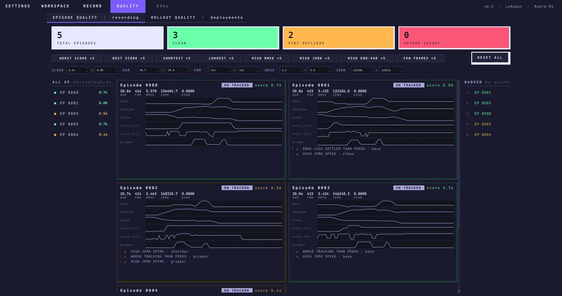Click stepper arrows on SCORE maximum field
This screenshot has width=562, height=296.
coord(116,70)
